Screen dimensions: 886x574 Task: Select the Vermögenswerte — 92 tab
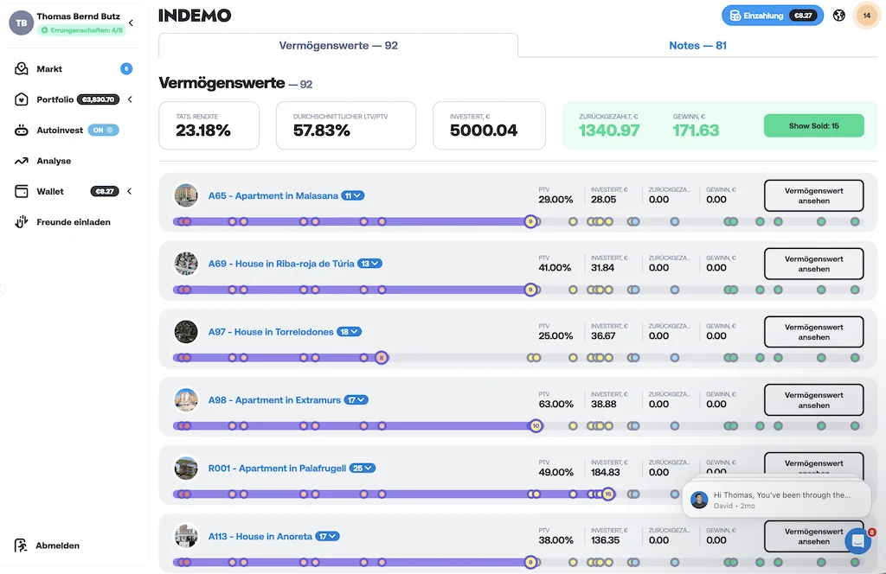pos(338,45)
